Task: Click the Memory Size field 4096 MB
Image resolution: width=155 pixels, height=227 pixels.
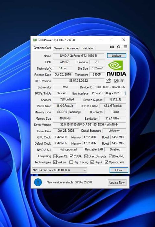Action: pyautogui.click(x=65, y=118)
